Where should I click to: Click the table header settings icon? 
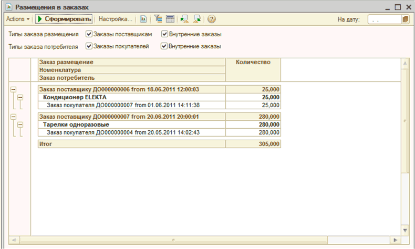click(x=170, y=19)
